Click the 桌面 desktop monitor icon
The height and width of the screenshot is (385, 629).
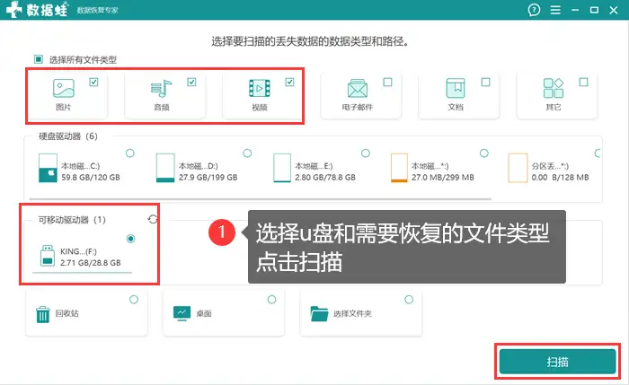pyautogui.click(x=182, y=313)
